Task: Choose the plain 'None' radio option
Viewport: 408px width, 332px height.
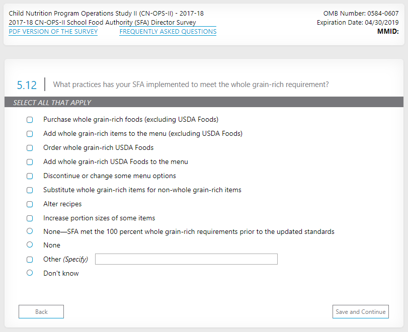Action: pos(30,244)
